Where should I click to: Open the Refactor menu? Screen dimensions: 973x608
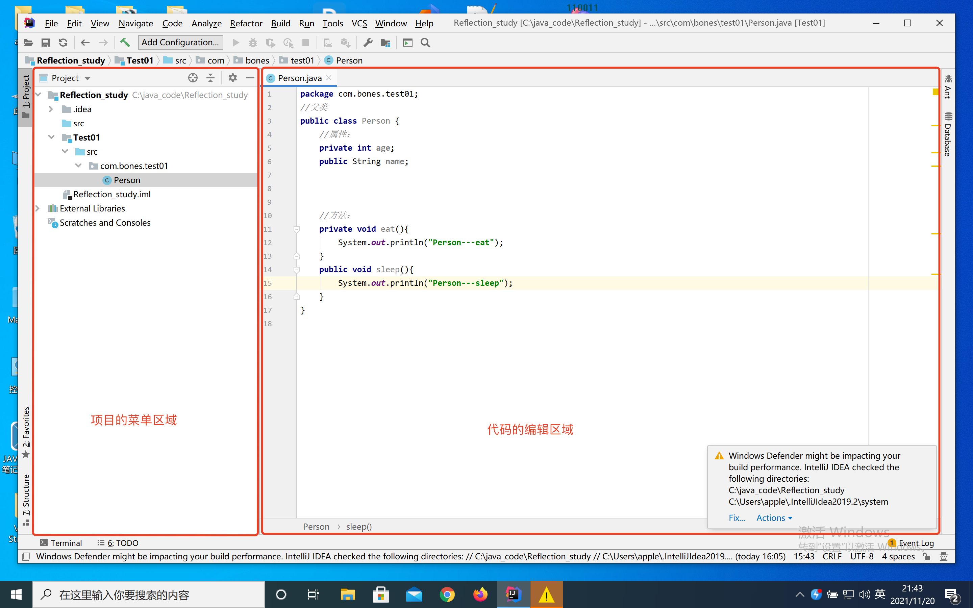[x=246, y=23]
